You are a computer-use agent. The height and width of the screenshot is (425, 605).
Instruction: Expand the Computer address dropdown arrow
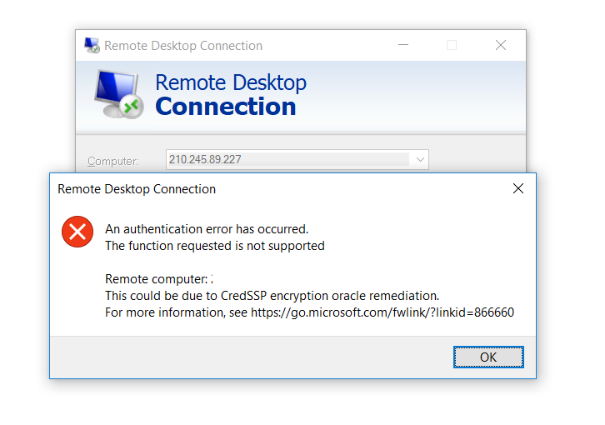click(420, 159)
